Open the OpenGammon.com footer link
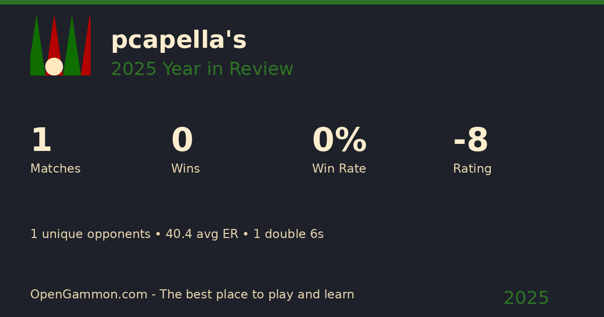Image resolution: width=604 pixels, height=317 pixels. pyautogui.click(x=89, y=295)
